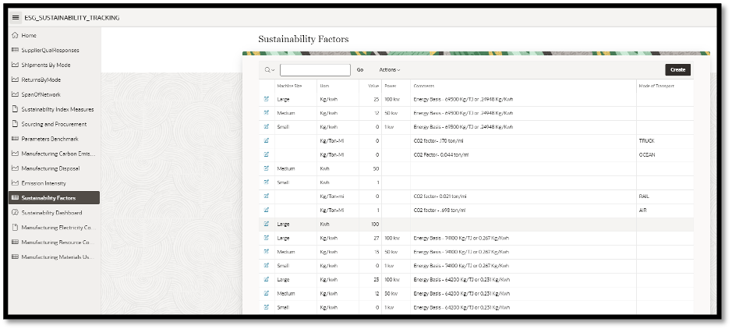Click the Go search button
The image size is (732, 329).
360,70
